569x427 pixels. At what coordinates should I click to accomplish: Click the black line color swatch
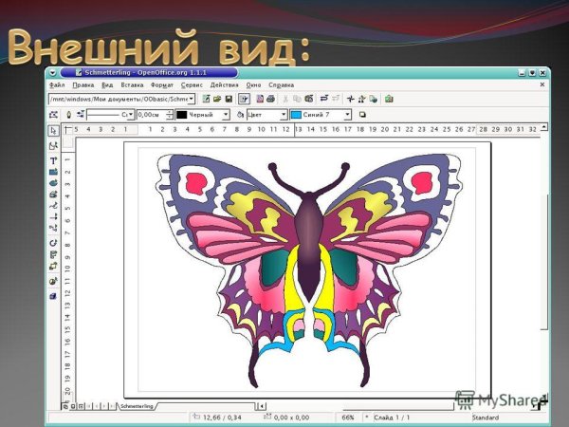(x=181, y=115)
